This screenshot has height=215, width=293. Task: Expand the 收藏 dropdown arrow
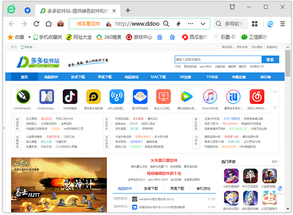[29, 37]
